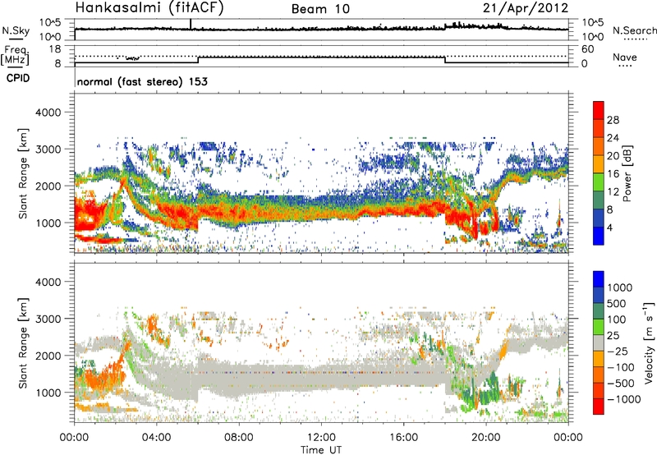Select the "Time UT" axis title
Screen dimensions: 657x455
[321, 450]
